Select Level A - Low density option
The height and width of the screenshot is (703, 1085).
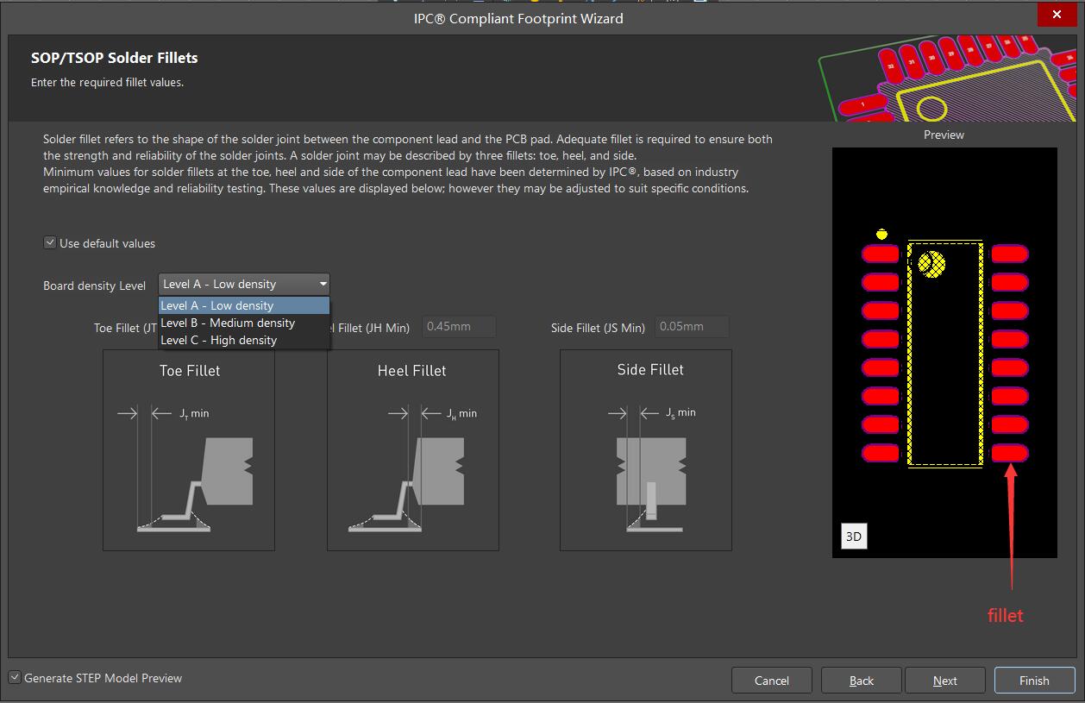(x=244, y=305)
